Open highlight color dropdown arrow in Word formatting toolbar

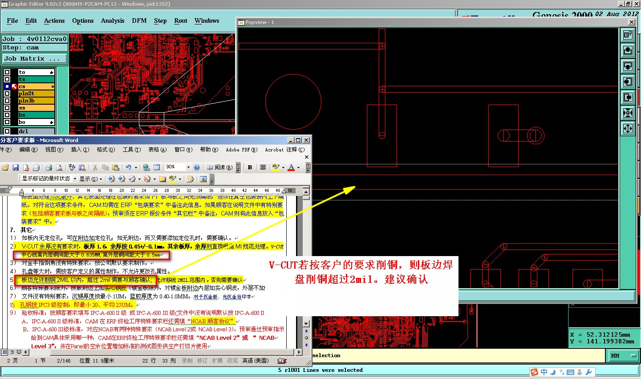[x=283, y=167]
